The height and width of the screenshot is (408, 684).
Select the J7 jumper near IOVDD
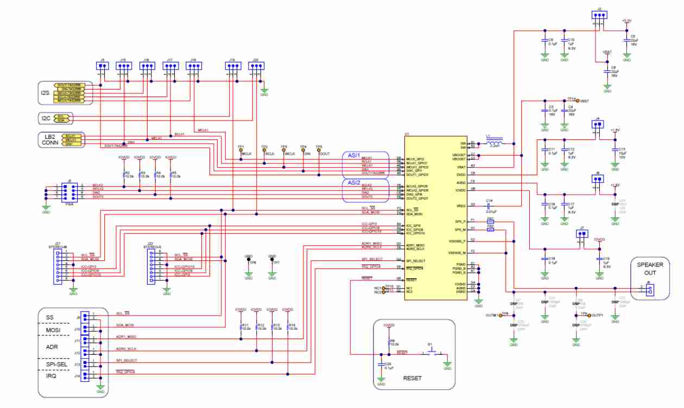point(582,234)
